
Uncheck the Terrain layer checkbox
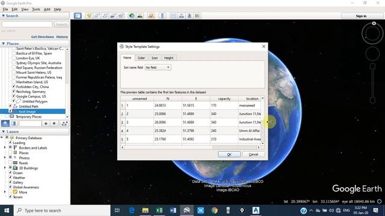click(x=10, y=196)
